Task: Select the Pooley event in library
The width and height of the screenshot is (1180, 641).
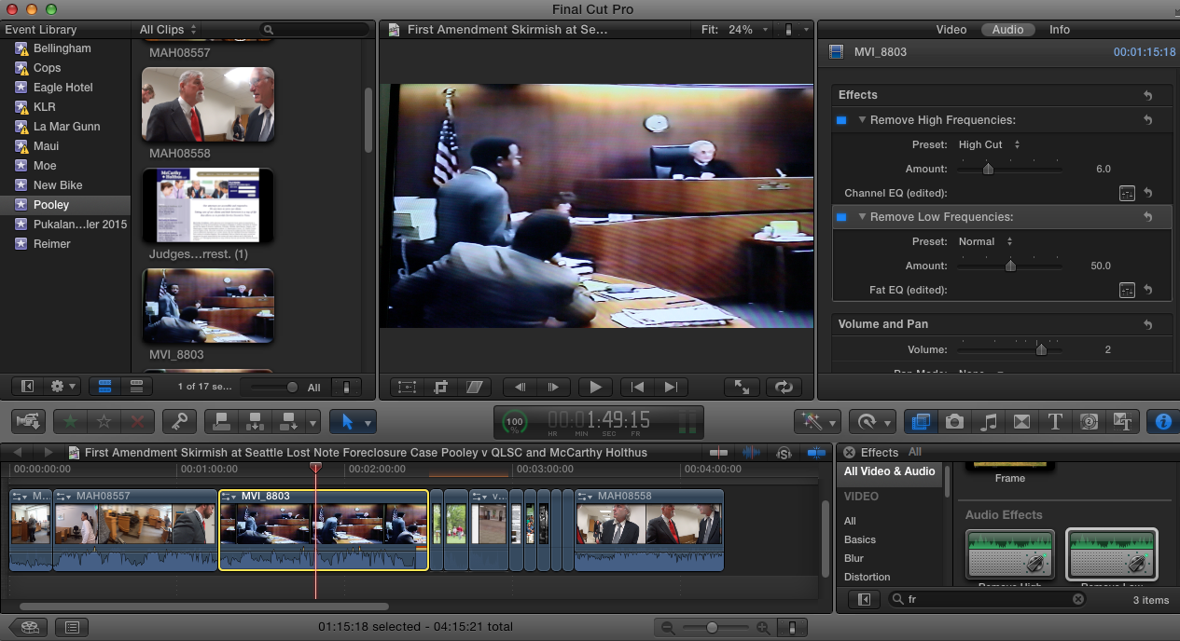Action: click(x=65, y=205)
